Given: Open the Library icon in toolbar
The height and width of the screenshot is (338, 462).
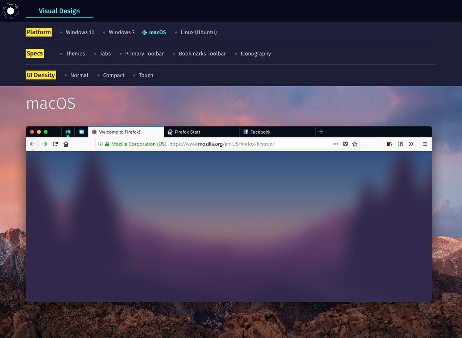Looking at the screenshot, I should [x=390, y=144].
